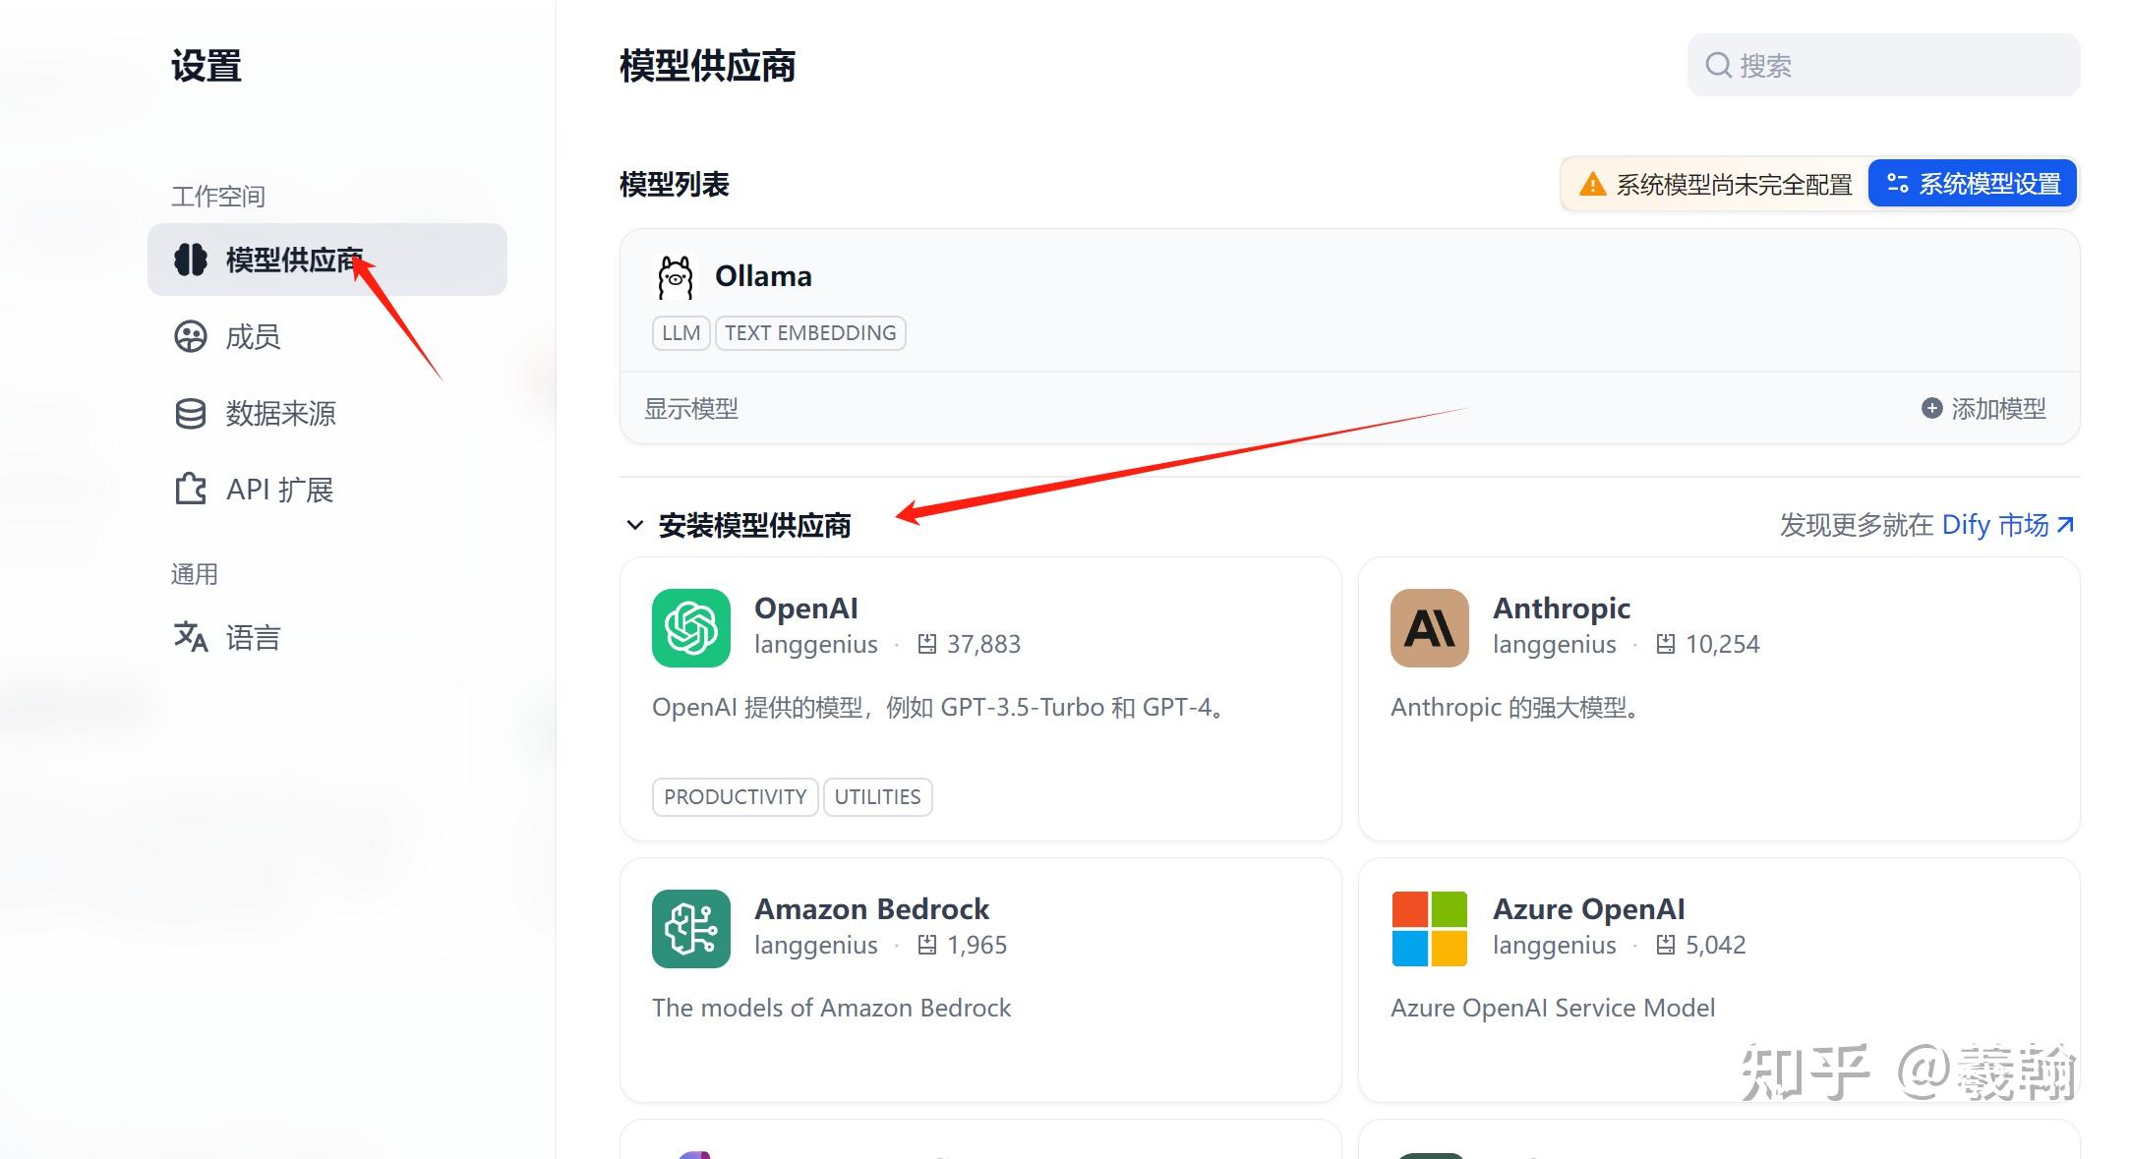Image resolution: width=2131 pixels, height=1159 pixels.
Task: Open the Azure OpenAI card title
Action: click(1589, 909)
